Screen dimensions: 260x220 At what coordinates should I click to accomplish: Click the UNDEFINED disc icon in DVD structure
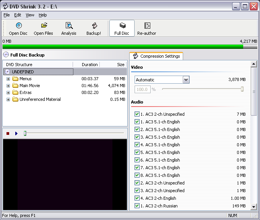8,72
